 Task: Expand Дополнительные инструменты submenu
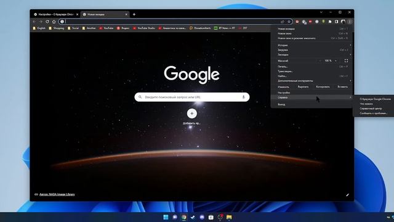312,81
